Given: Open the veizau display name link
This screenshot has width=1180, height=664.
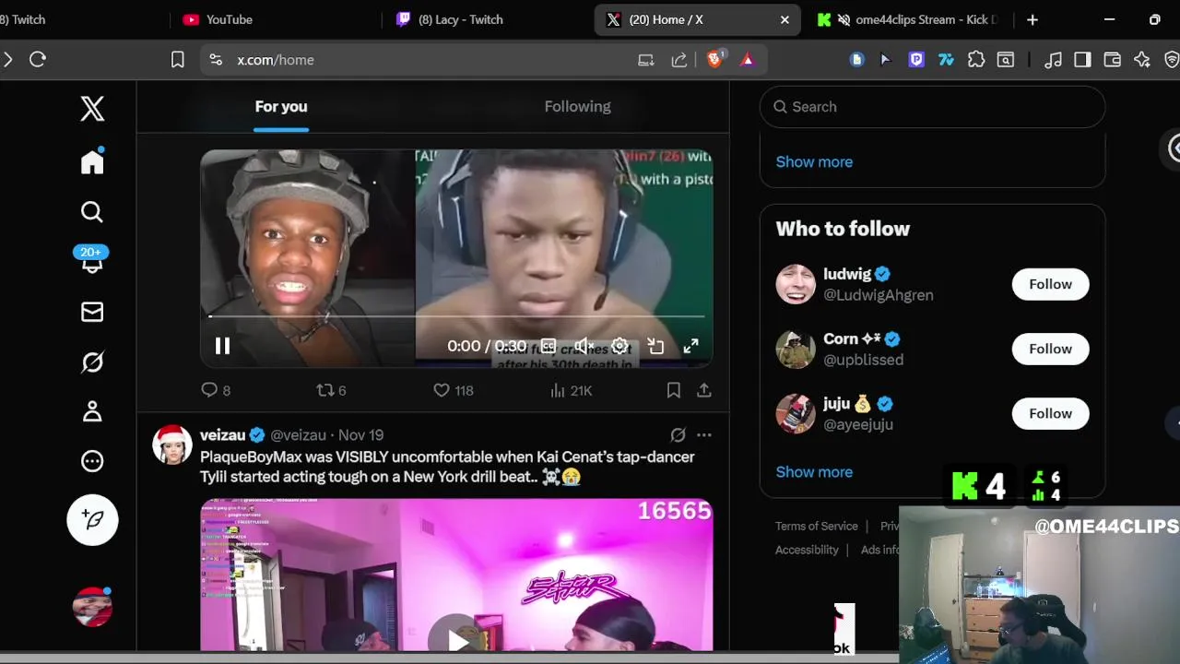Looking at the screenshot, I should click(x=223, y=434).
